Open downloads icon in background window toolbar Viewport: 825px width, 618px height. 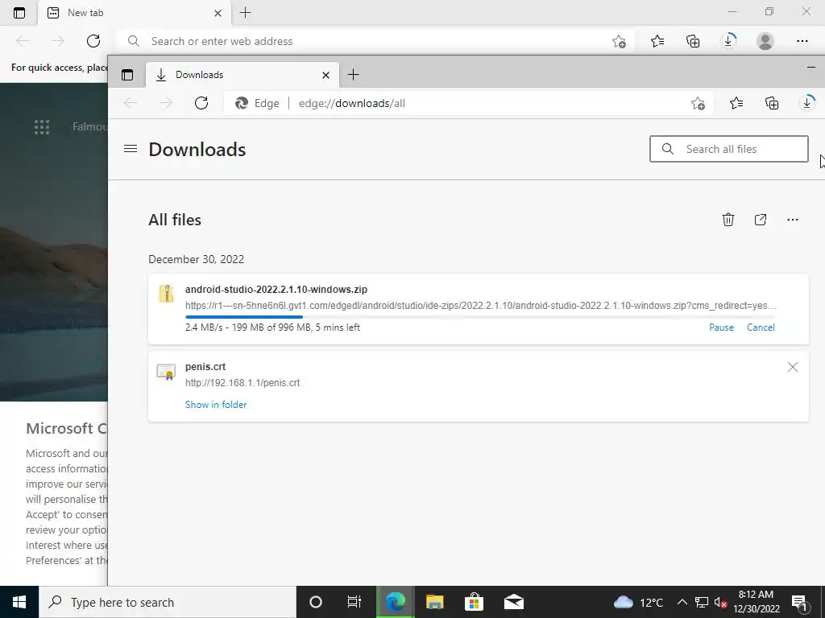(728, 41)
